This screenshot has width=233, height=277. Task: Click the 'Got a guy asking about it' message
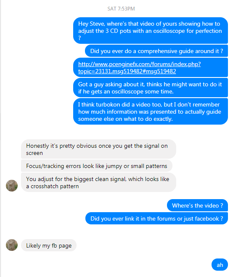151,88
